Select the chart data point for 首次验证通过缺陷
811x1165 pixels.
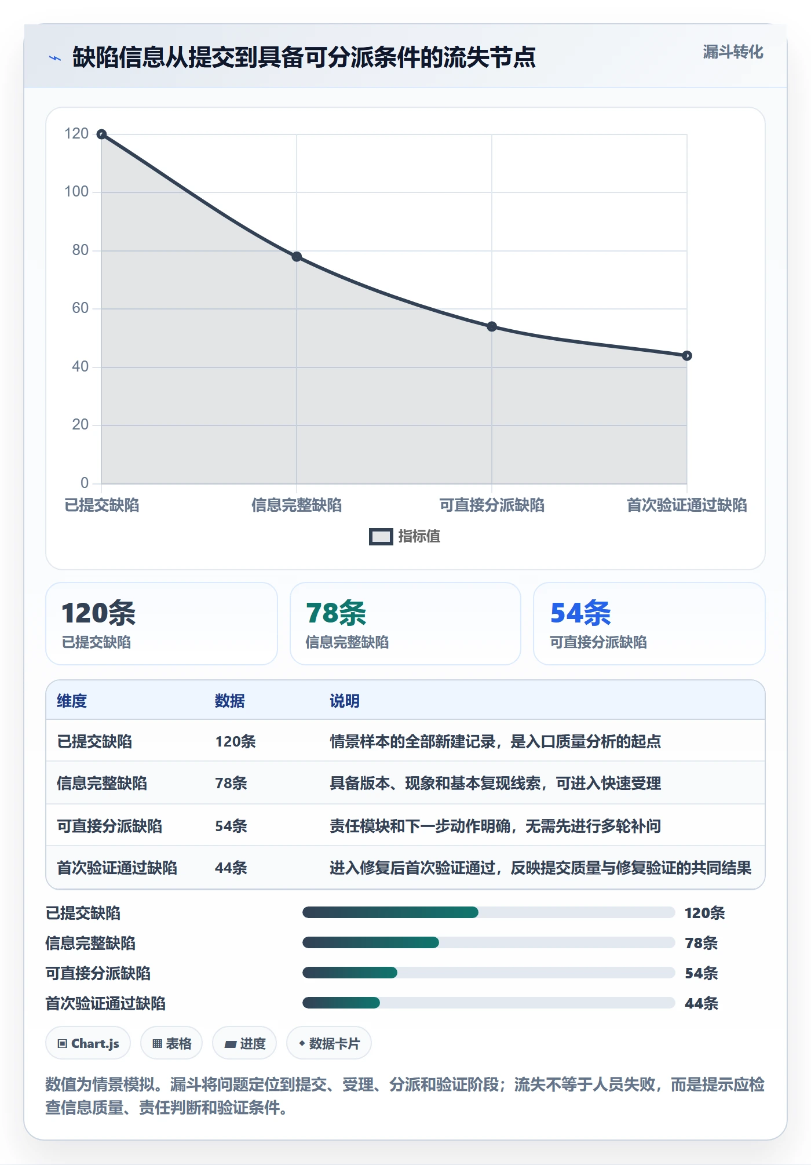[687, 356]
